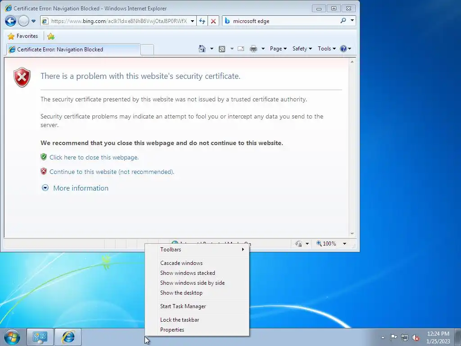461x346 pixels.
Task: Click the Action Center flag icon
Action: tap(393, 337)
